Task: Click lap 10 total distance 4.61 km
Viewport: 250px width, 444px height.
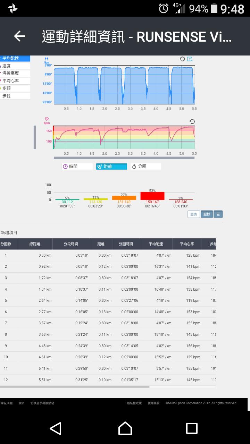Action: coord(45,357)
